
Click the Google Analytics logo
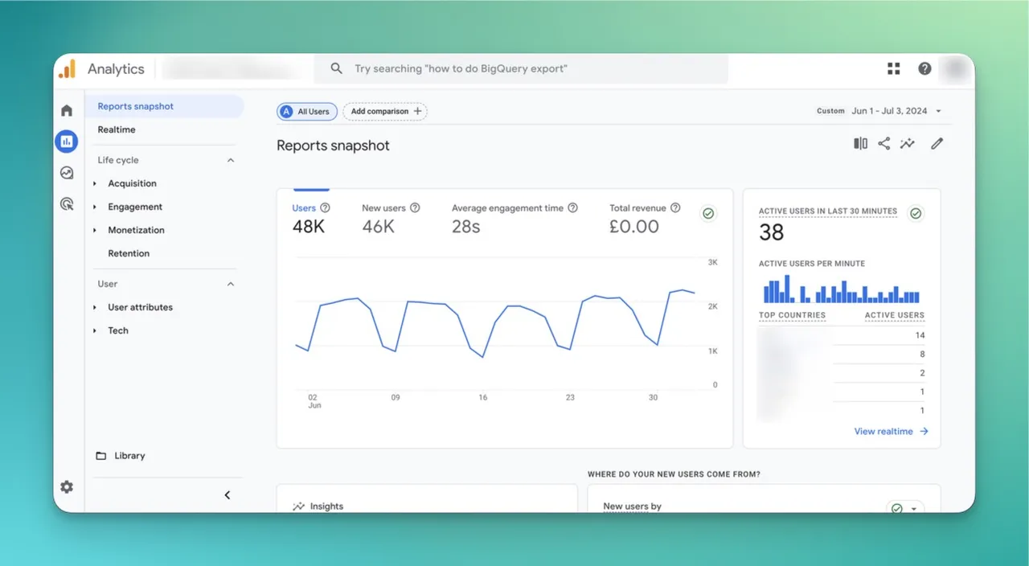point(67,68)
